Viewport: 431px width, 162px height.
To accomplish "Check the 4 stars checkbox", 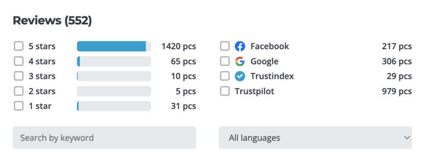I will (x=19, y=61).
